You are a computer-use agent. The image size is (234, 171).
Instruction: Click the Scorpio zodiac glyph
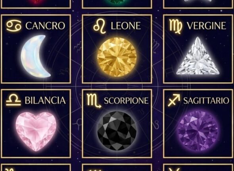pyautogui.click(x=94, y=101)
